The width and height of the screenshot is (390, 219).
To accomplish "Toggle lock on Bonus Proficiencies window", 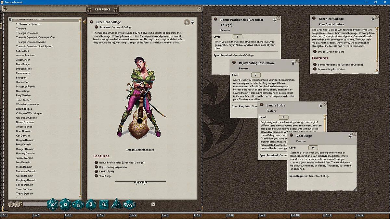I will 275,20.
